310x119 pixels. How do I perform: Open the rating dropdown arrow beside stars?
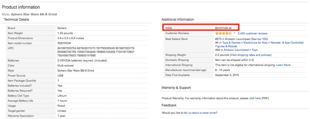click(235, 33)
